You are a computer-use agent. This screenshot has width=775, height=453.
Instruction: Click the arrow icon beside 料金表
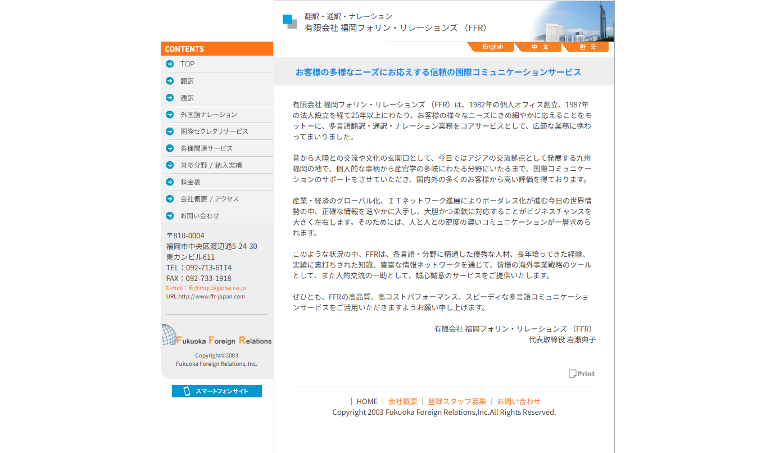170,182
